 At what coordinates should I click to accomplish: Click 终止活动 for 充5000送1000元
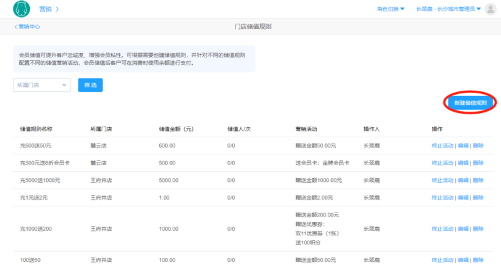point(442,180)
